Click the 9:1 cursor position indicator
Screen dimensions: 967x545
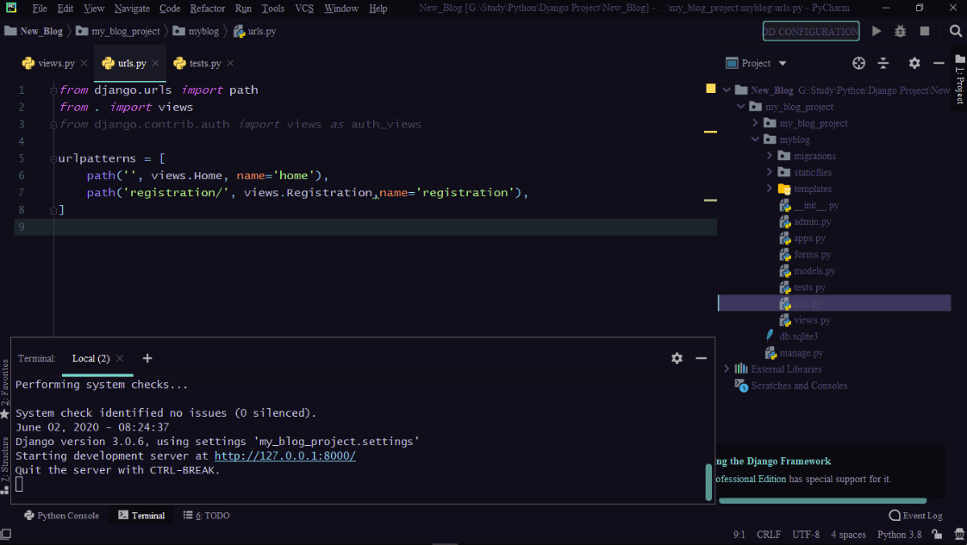pos(739,535)
